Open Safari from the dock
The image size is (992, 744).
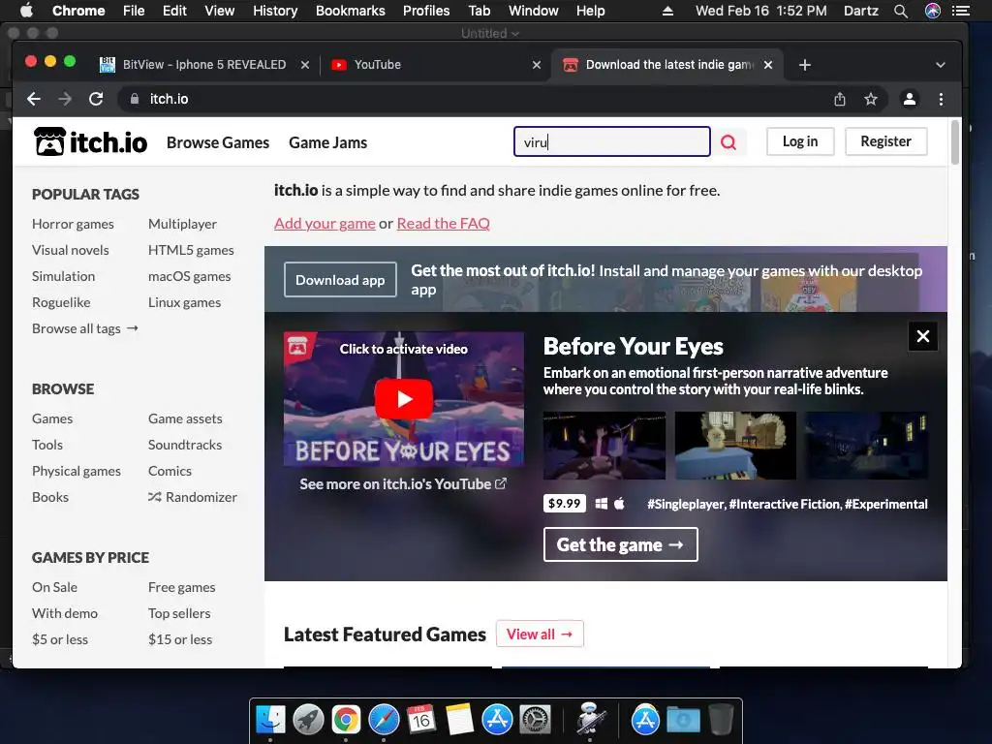[x=384, y=720]
